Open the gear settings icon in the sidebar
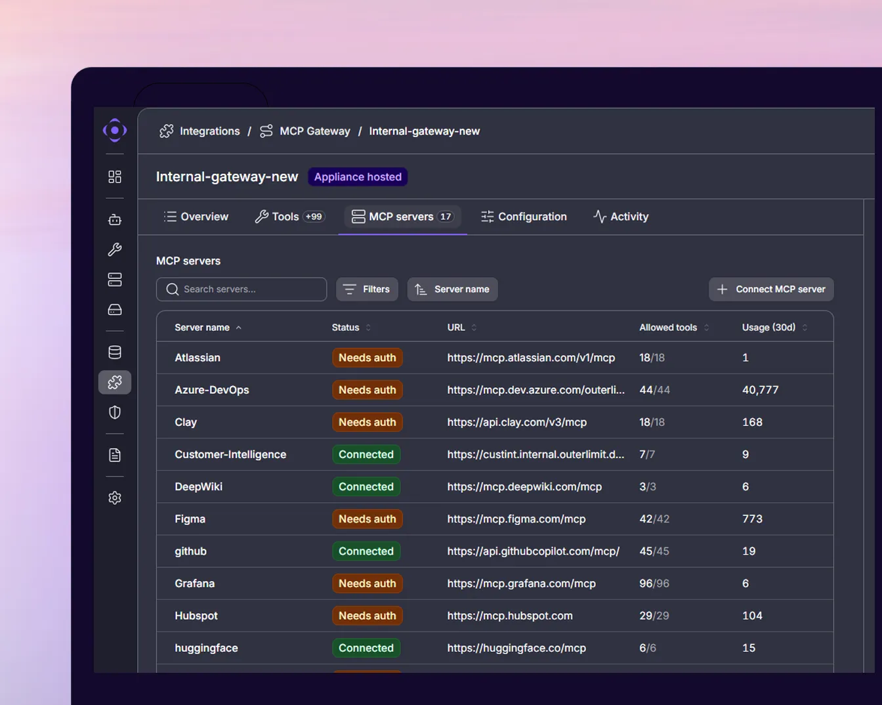This screenshot has height=705, width=882. tap(115, 498)
